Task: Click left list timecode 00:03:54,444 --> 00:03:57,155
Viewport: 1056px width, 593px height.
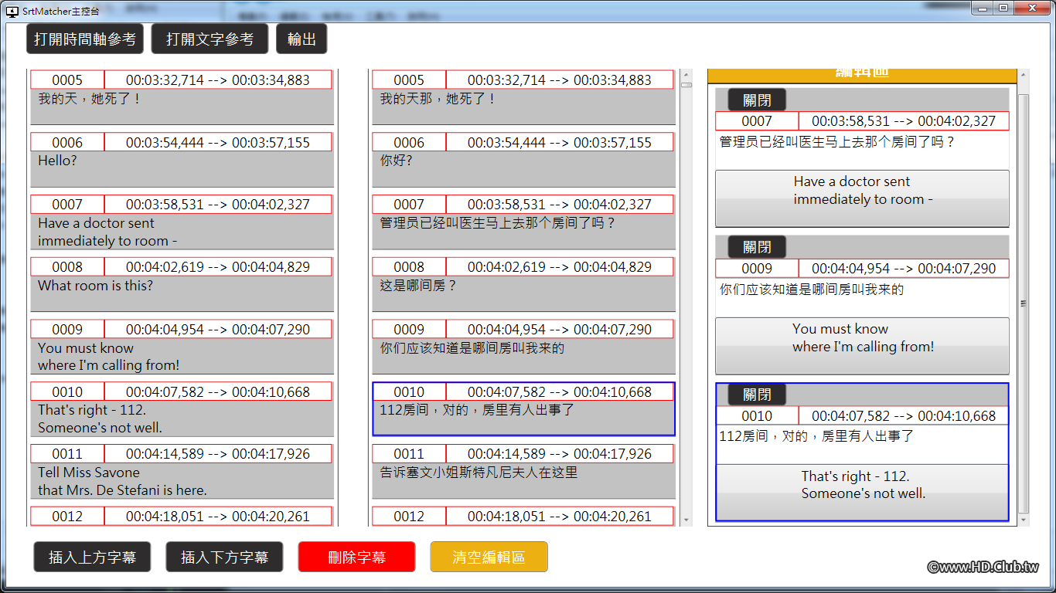Action: pos(218,142)
